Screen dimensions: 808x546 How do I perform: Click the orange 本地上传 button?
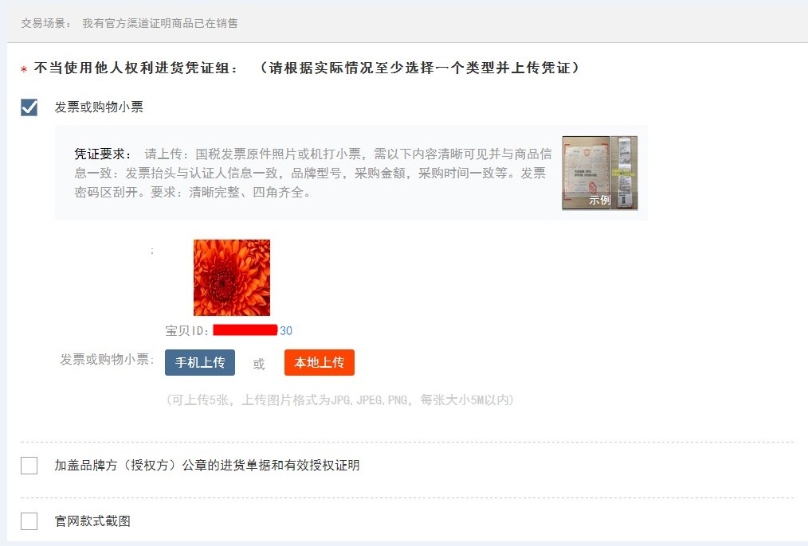click(x=320, y=362)
